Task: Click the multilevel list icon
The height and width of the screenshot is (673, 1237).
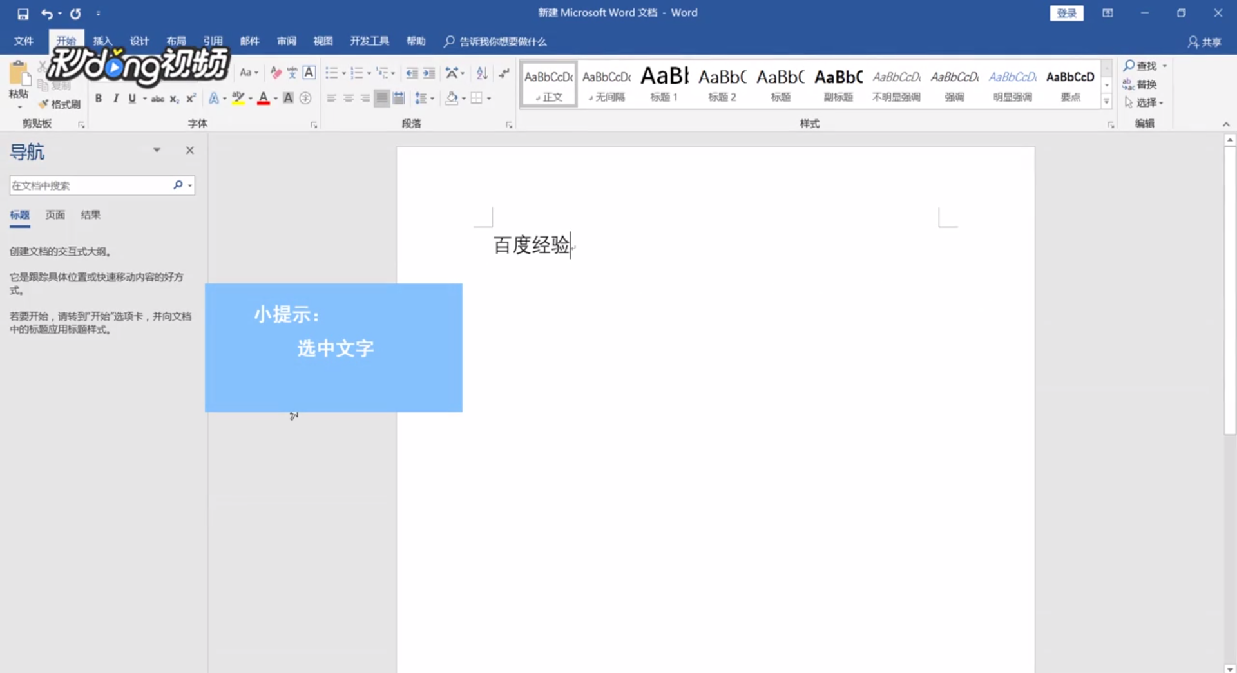Action: (382, 73)
